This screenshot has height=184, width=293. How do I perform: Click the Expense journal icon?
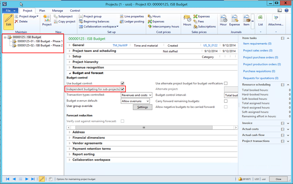(234, 20)
